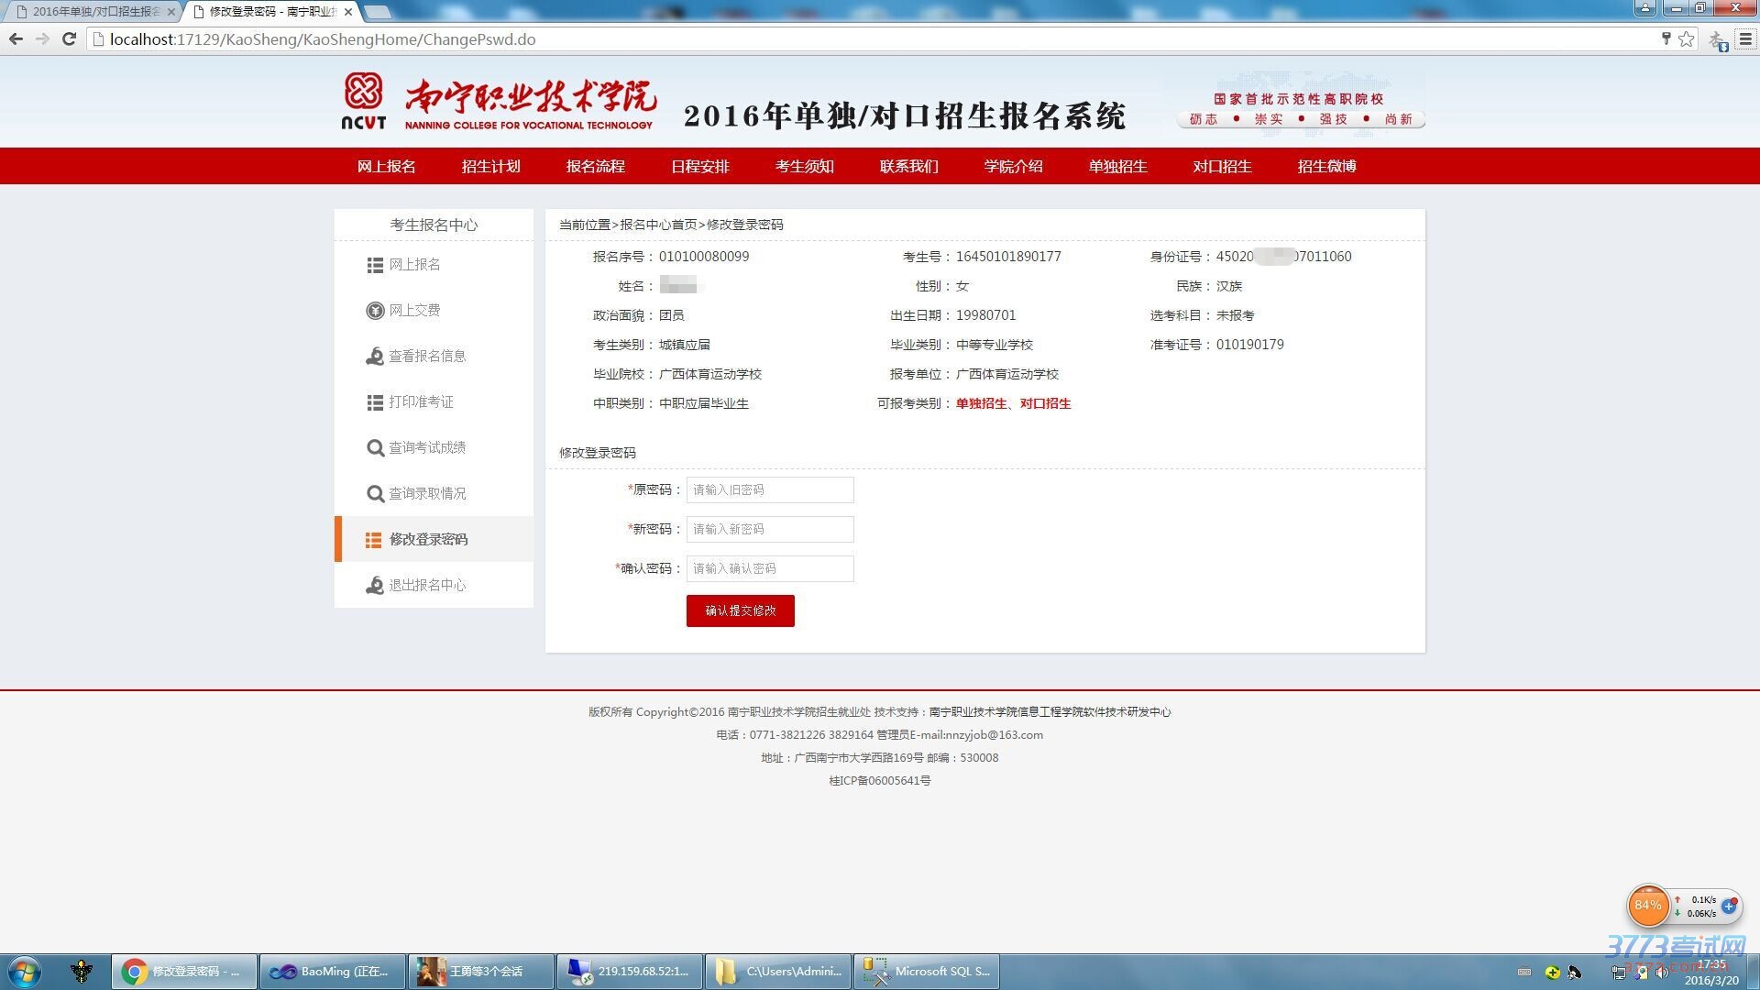1760x990 pixels.
Task: Click the NCVT college logo
Action: [x=364, y=101]
